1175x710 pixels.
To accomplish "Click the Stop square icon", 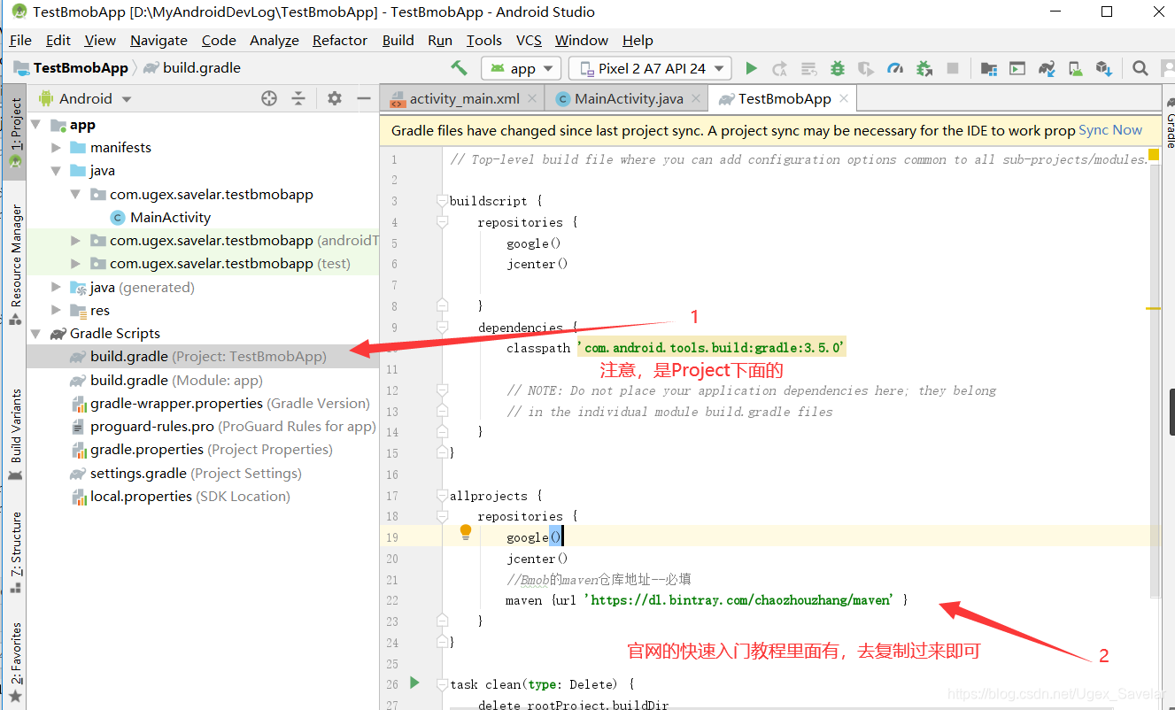I will click(x=953, y=68).
